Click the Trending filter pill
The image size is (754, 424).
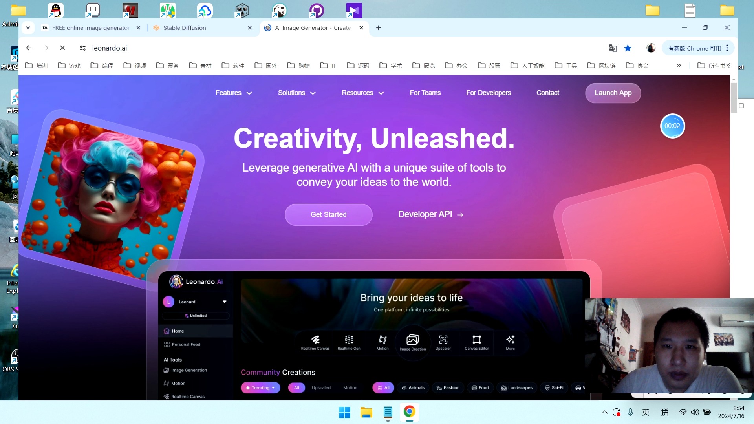(260, 388)
